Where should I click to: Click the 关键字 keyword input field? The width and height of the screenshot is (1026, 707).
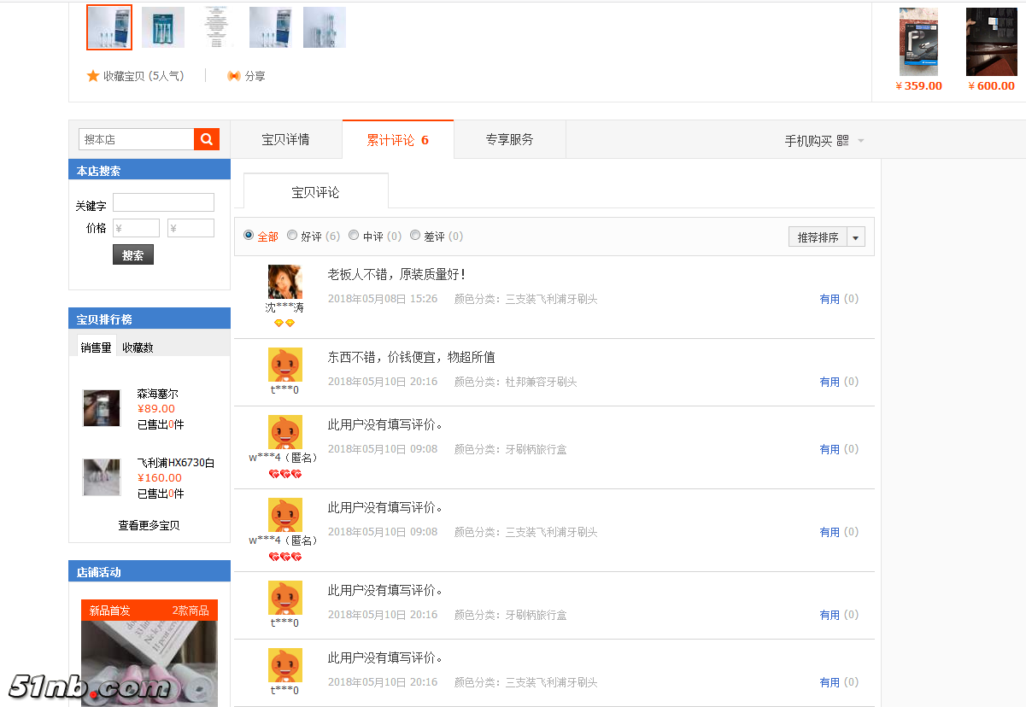click(163, 202)
